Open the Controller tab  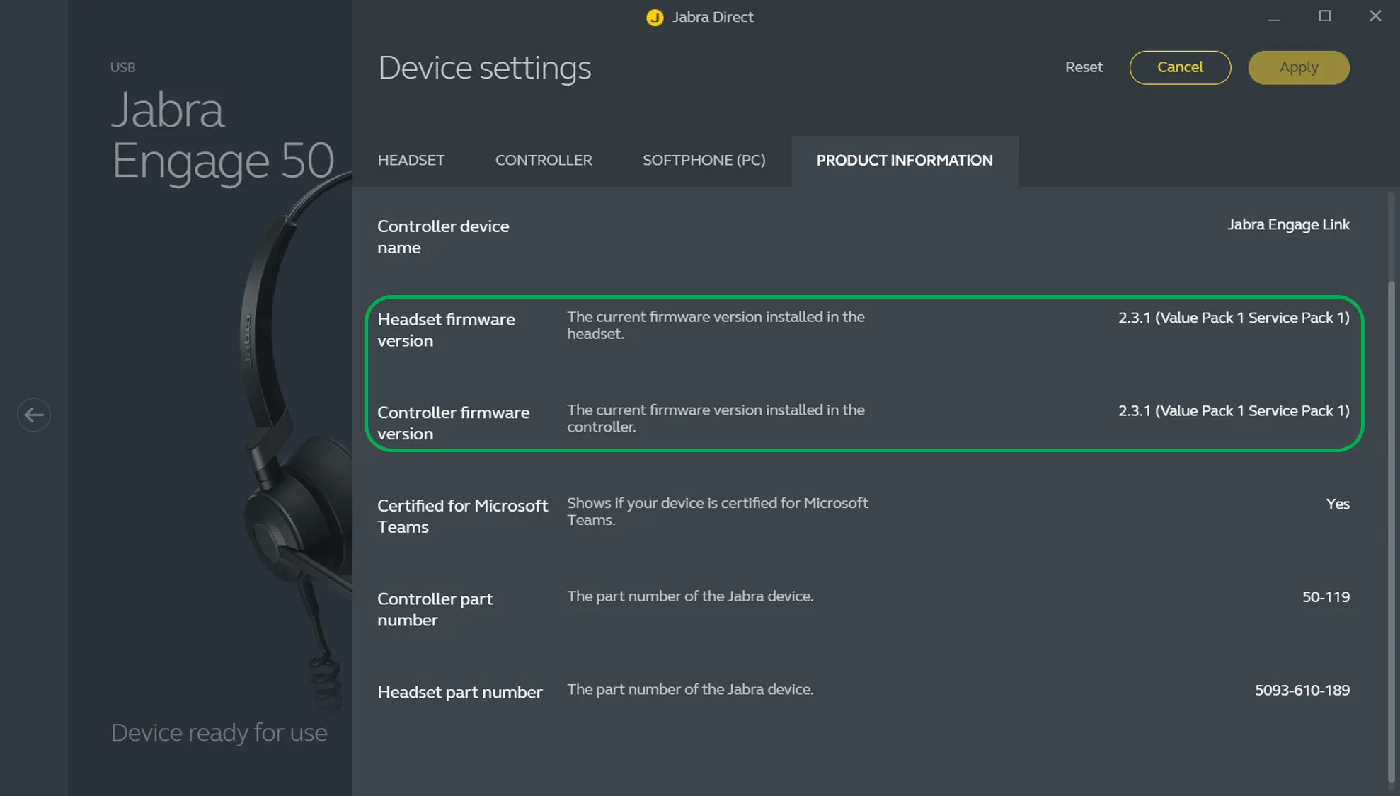[543, 161]
